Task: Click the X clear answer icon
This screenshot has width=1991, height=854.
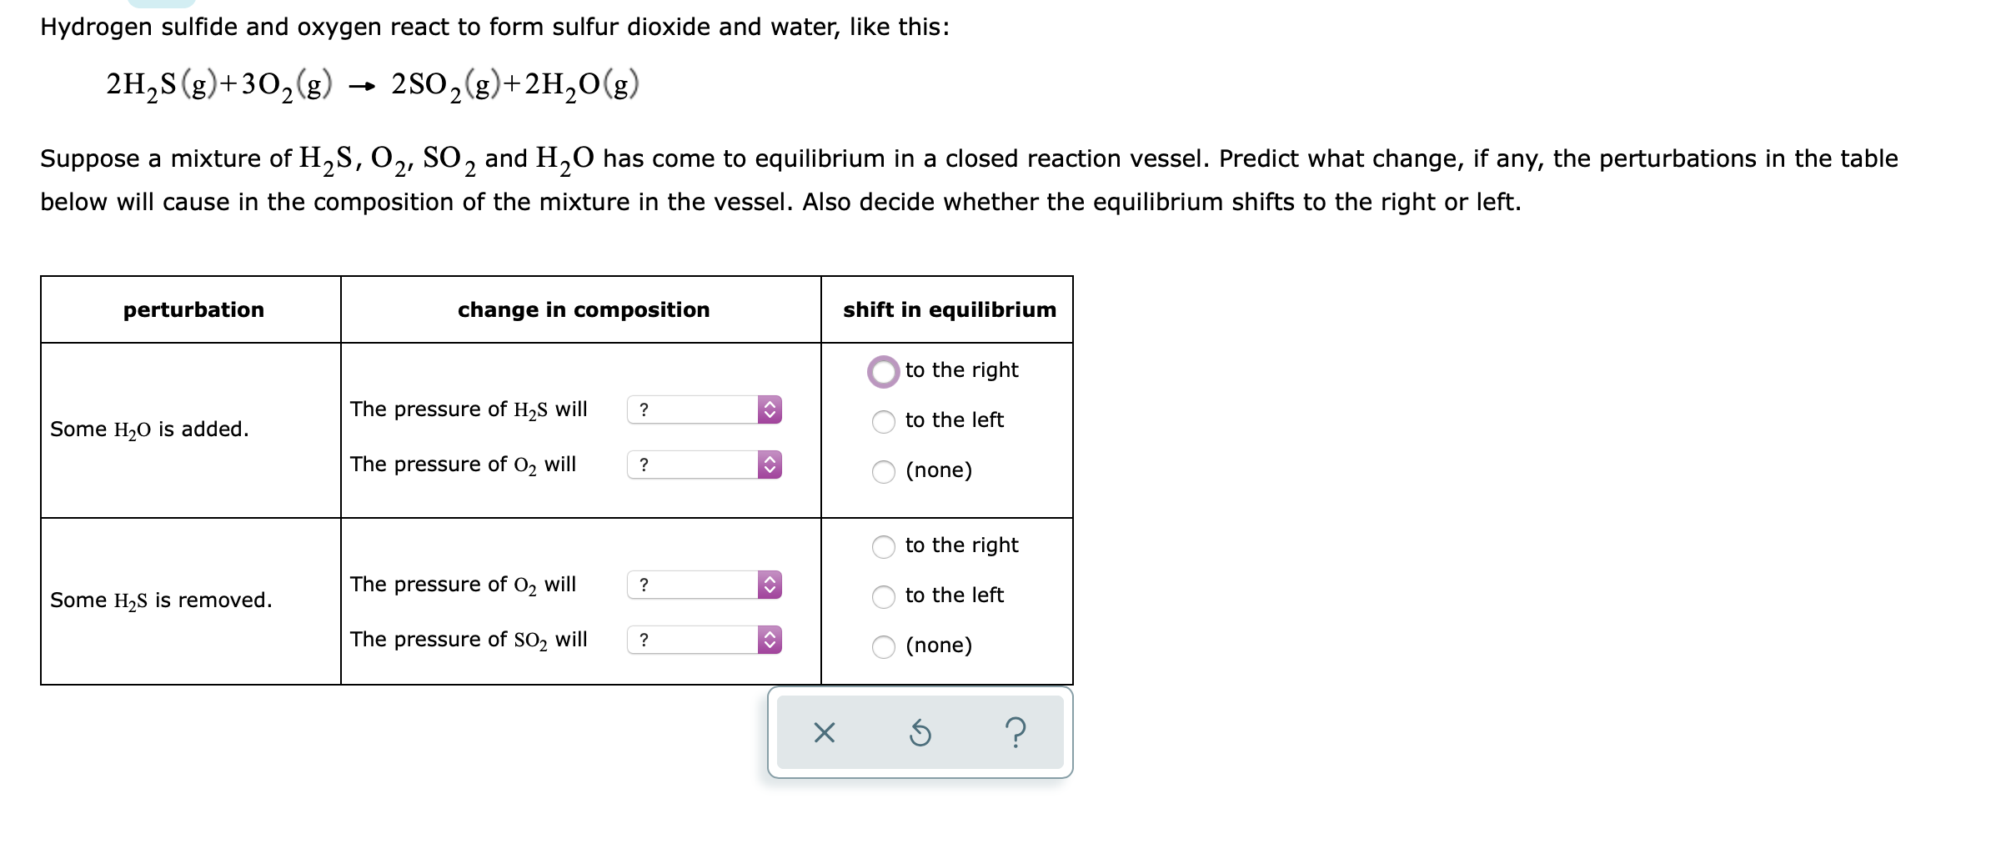Action: [824, 733]
